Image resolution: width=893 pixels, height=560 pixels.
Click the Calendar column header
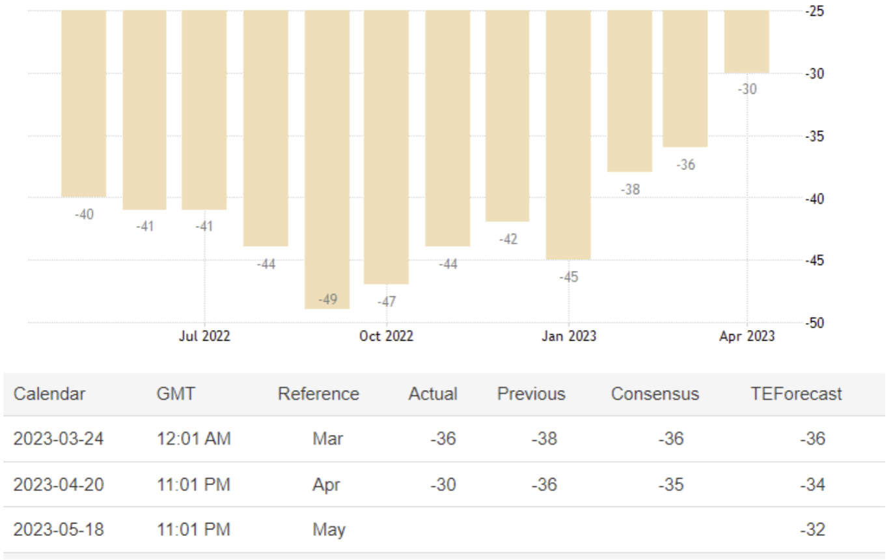pos(49,394)
